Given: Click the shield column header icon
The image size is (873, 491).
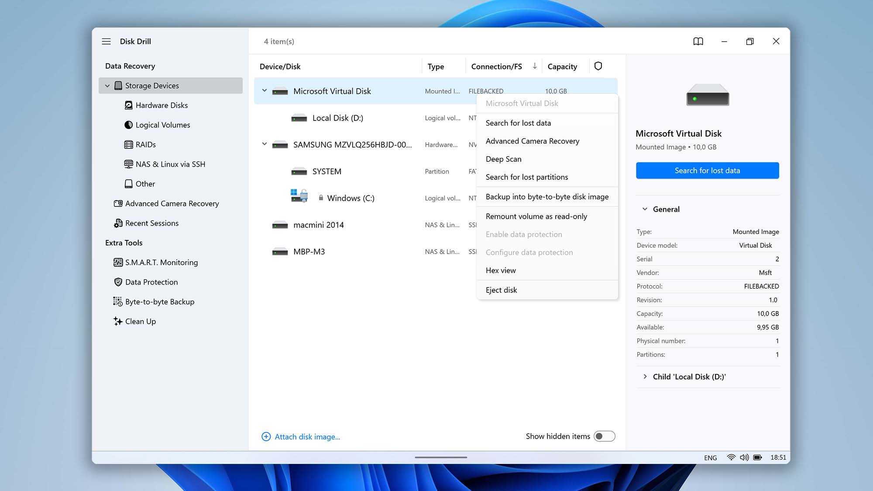Looking at the screenshot, I should pos(598,66).
